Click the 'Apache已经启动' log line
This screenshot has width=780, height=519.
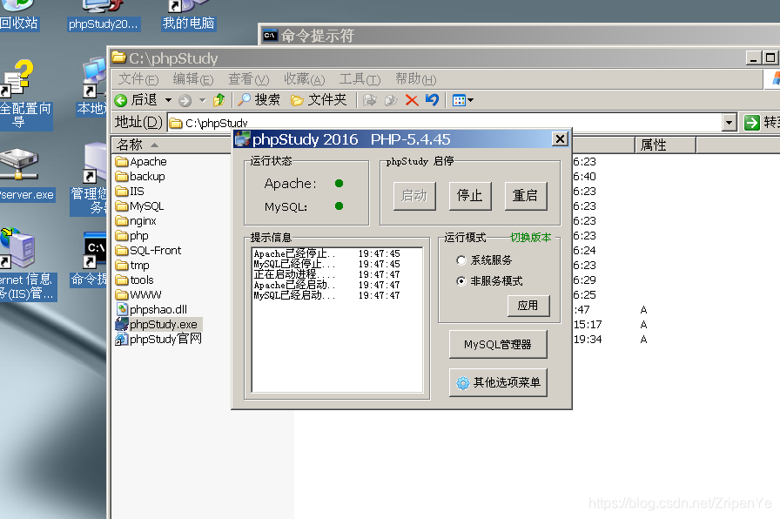(x=326, y=285)
